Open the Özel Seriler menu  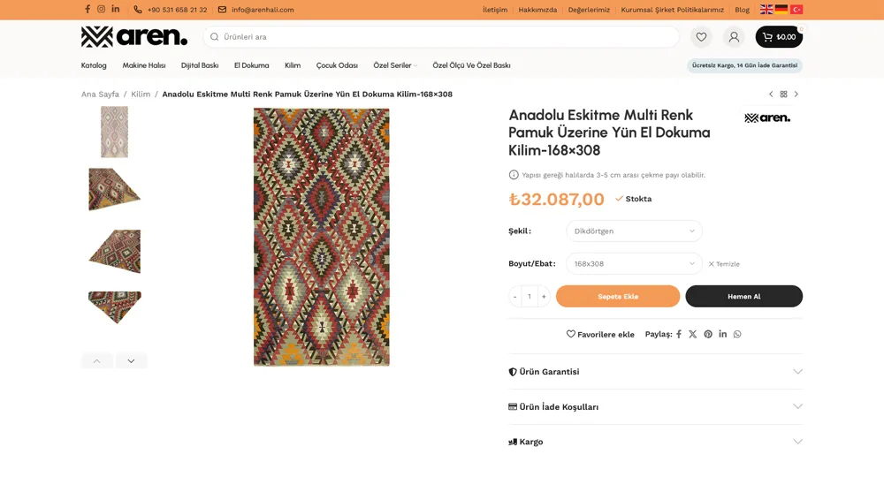[394, 65]
